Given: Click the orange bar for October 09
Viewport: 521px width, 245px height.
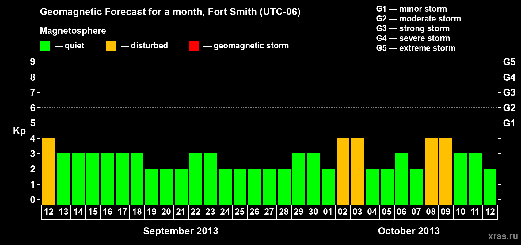Looking at the screenshot, I should pyautogui.click(x=446, y=171).
